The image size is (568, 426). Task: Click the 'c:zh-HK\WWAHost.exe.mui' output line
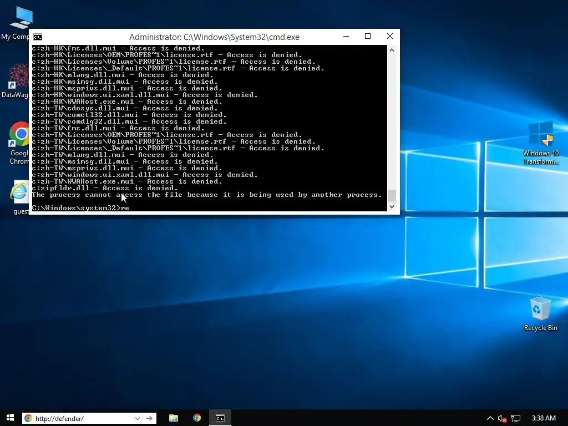tap(127, 102)
